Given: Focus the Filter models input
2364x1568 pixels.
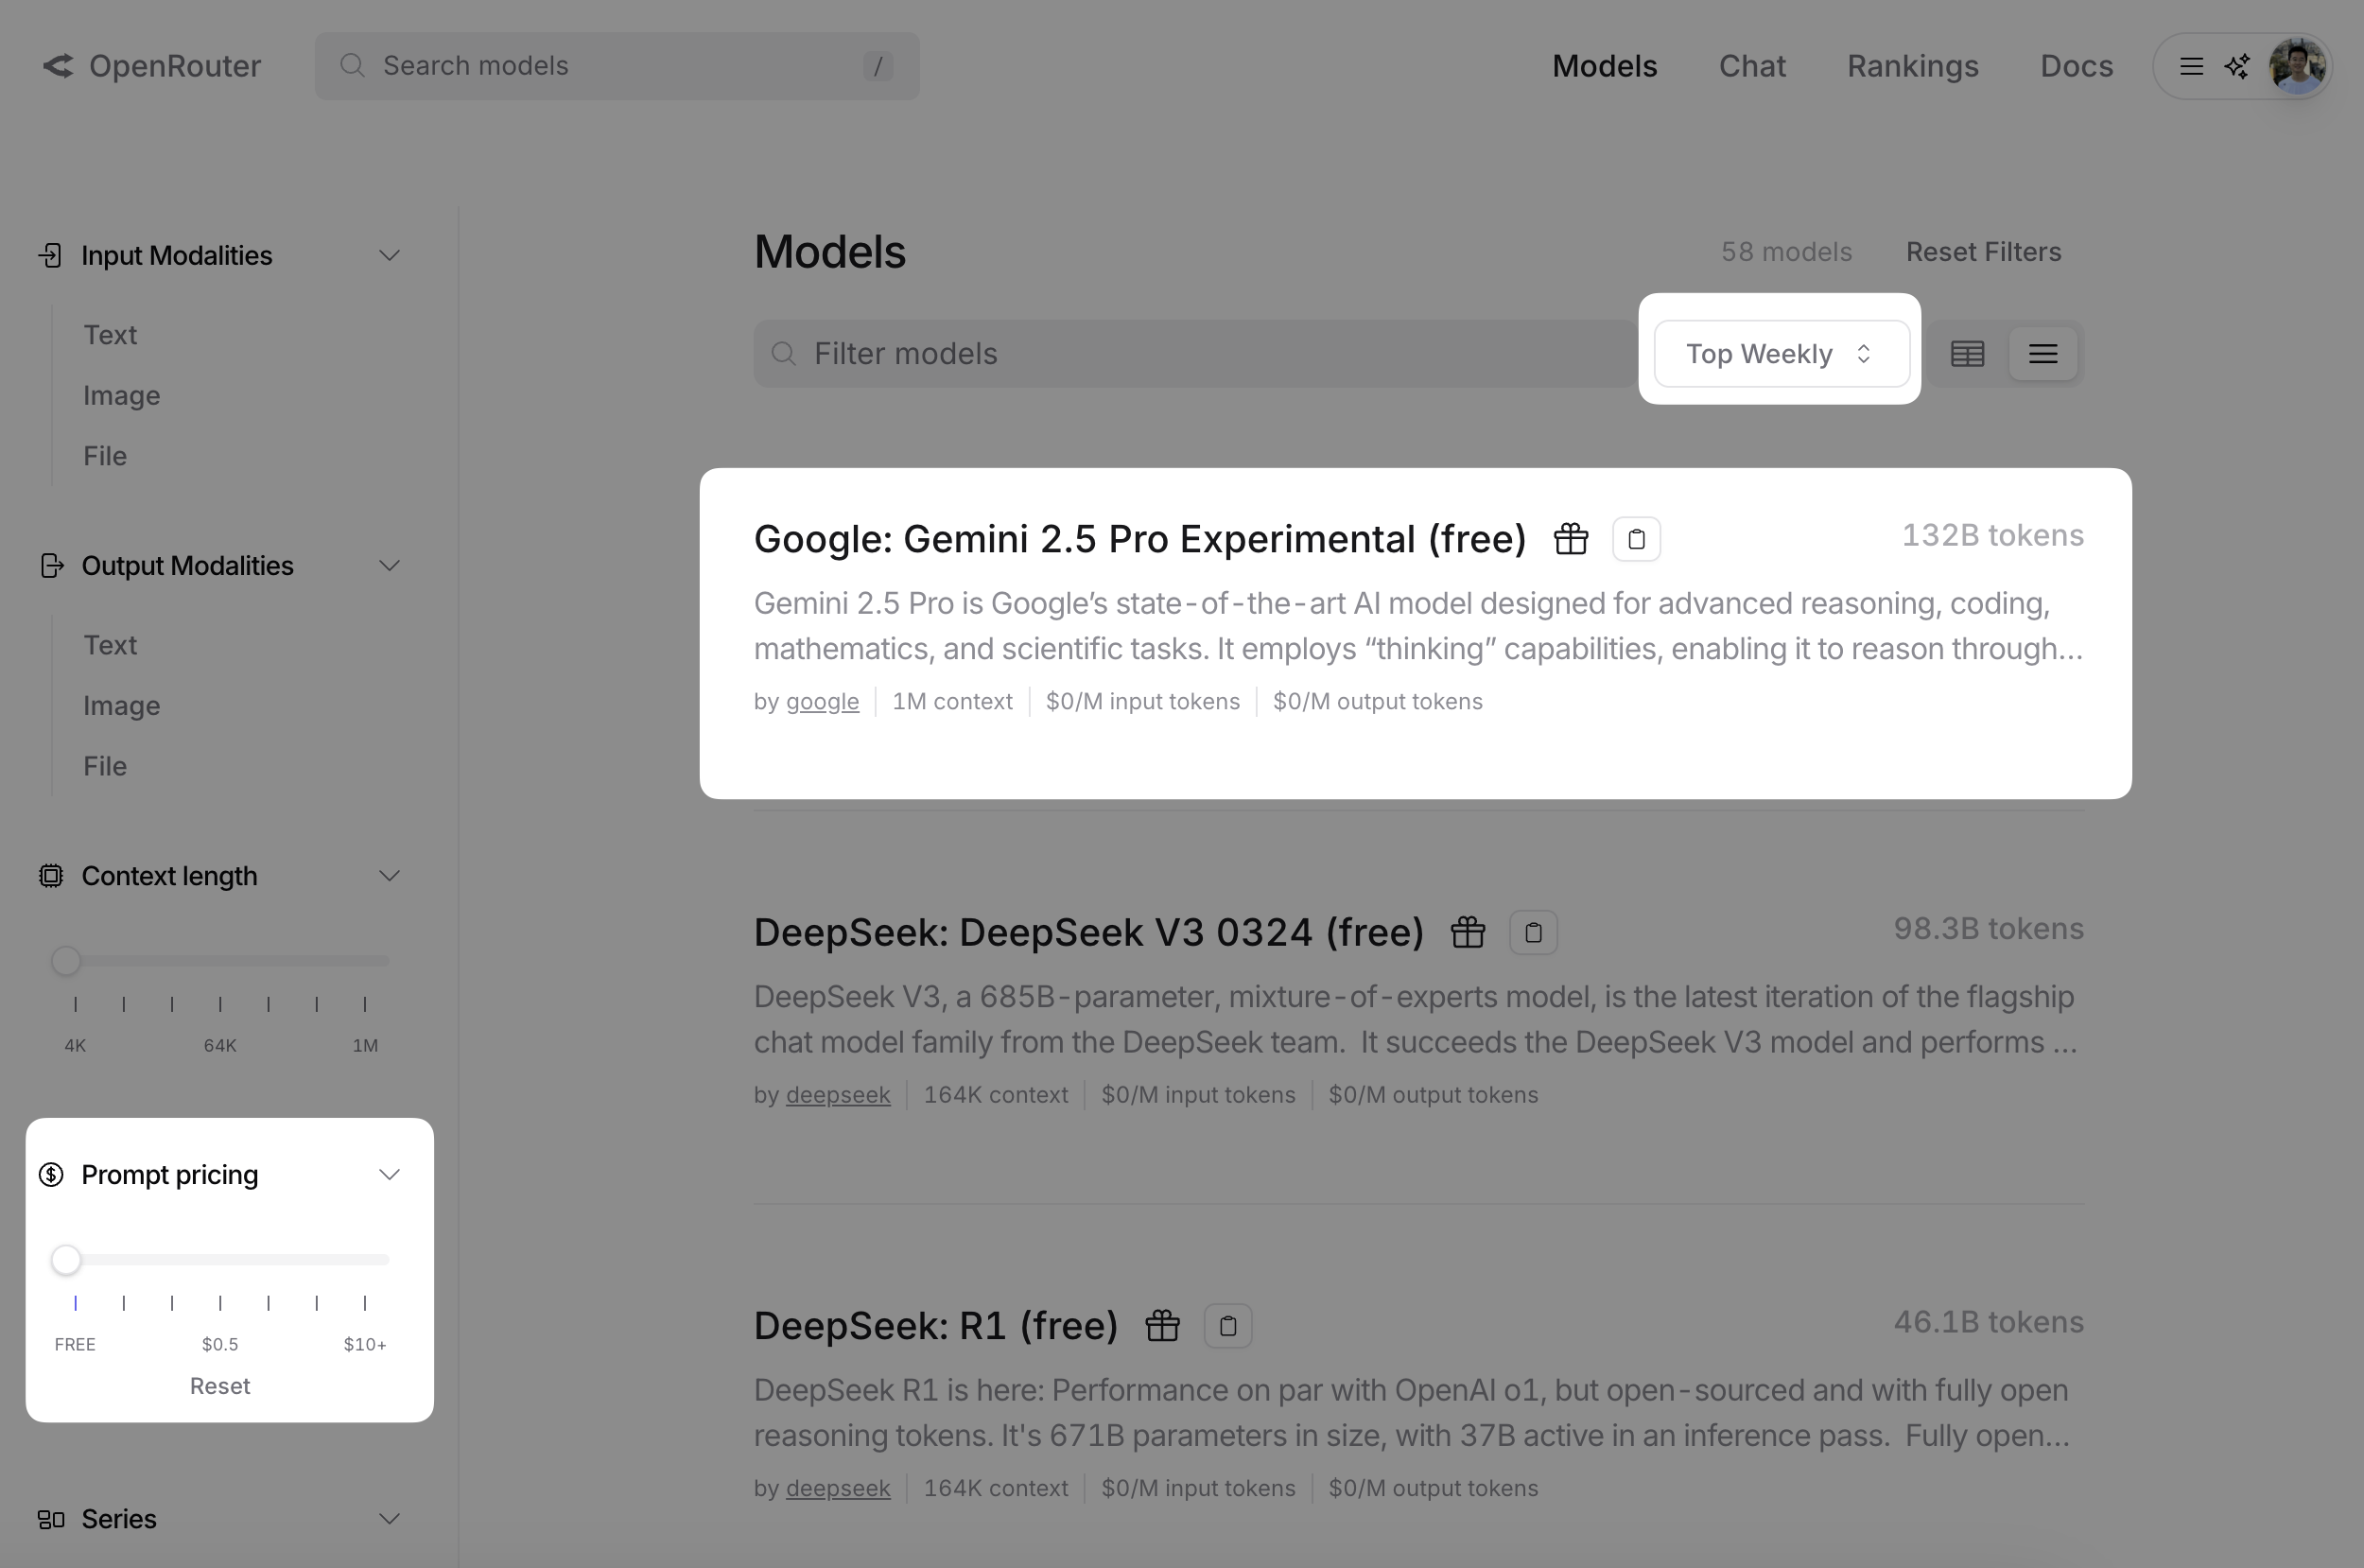Looking at the screenshot, I should (x=1194, y=354).
